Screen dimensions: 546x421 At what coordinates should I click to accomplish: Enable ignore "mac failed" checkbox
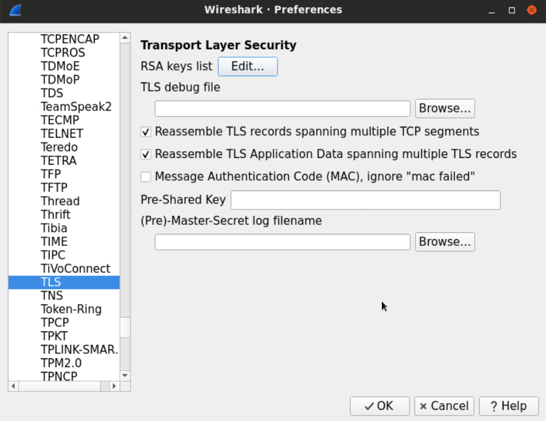point(146,177)
